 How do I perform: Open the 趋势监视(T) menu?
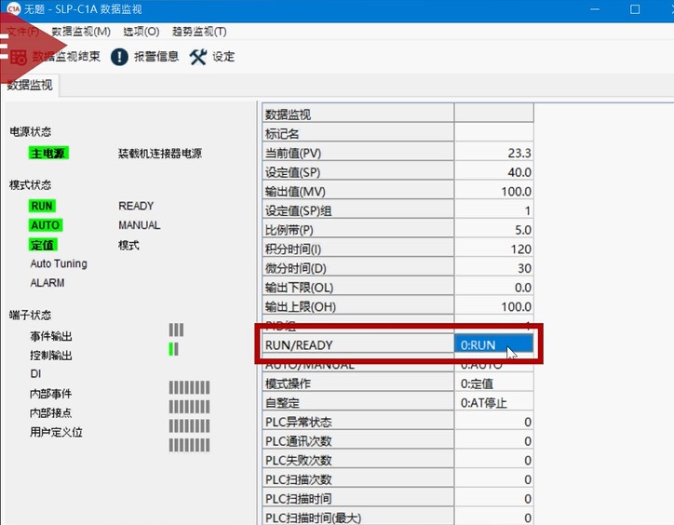[199, 32]
